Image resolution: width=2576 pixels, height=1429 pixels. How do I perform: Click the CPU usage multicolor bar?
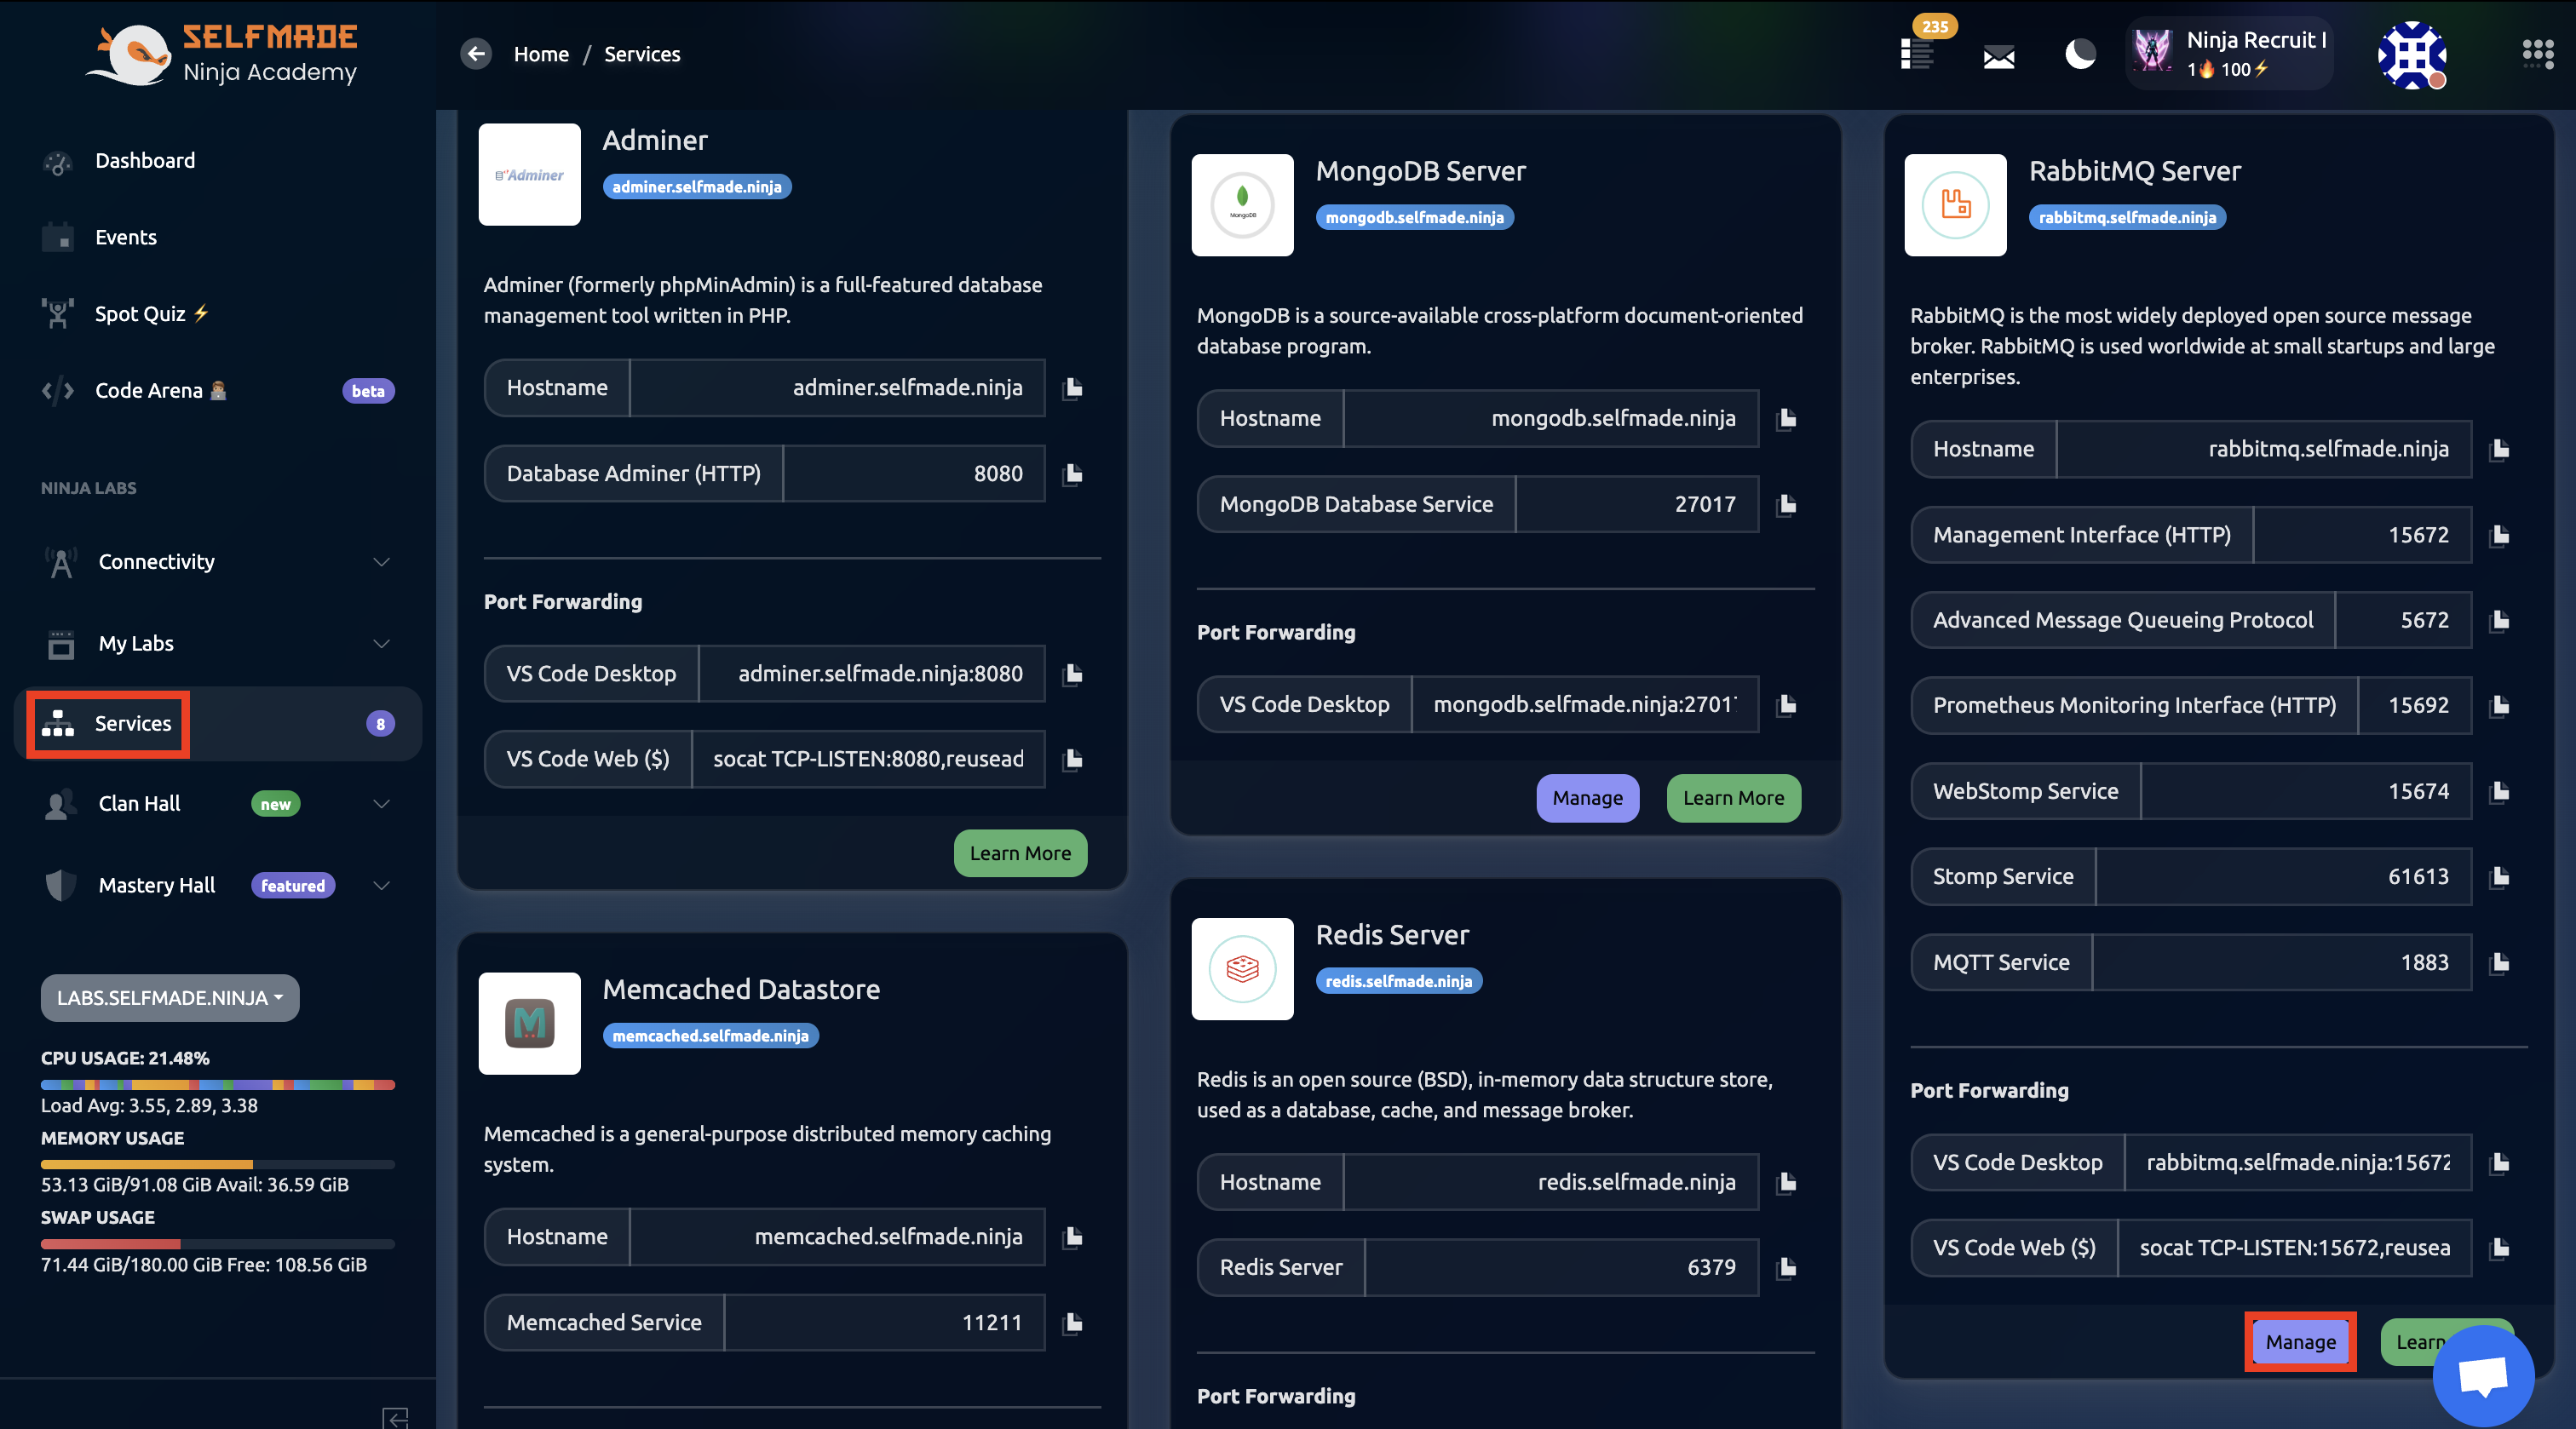pos(218,1085)
